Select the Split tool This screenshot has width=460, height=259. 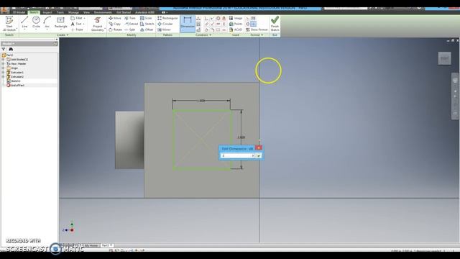click(129, 29)
